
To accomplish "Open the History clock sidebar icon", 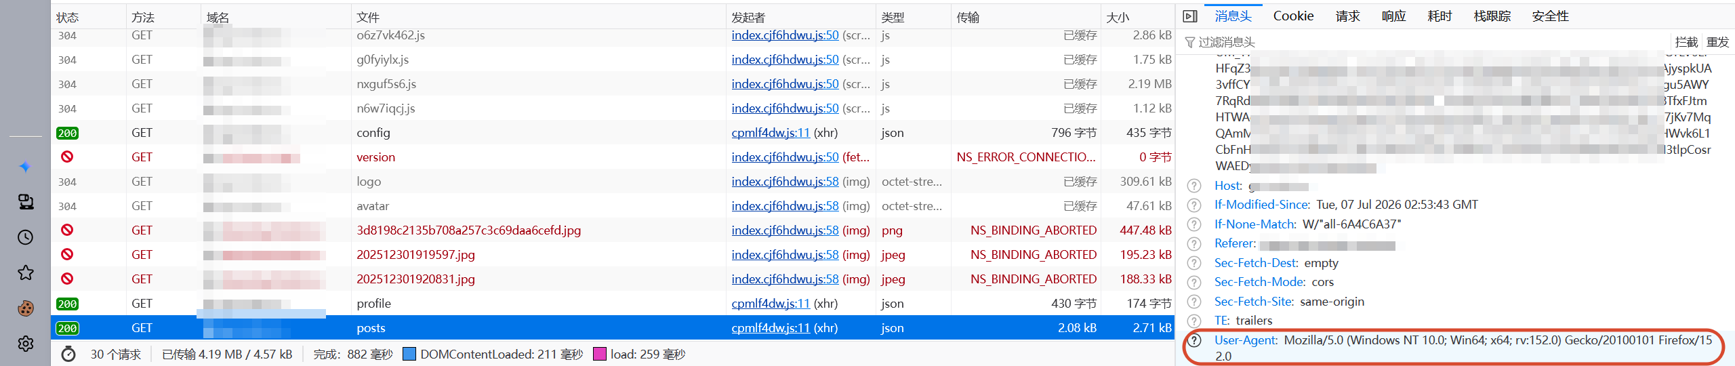I will pyautogui.click(x=25, y=237).
